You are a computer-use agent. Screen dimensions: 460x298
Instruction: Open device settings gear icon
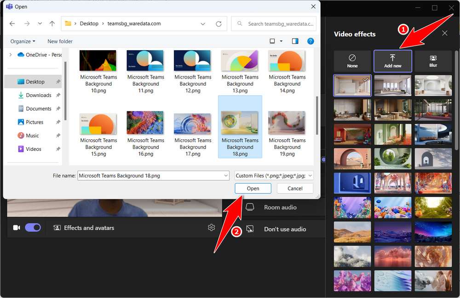tap(211, 227)
